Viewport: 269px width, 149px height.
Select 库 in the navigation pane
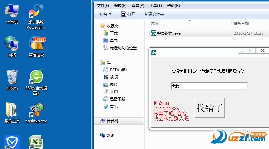tap(105, 63)
